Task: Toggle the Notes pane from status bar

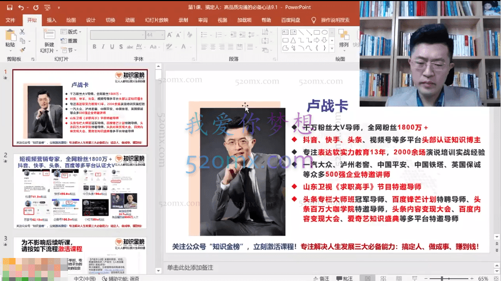Action: 321,278
